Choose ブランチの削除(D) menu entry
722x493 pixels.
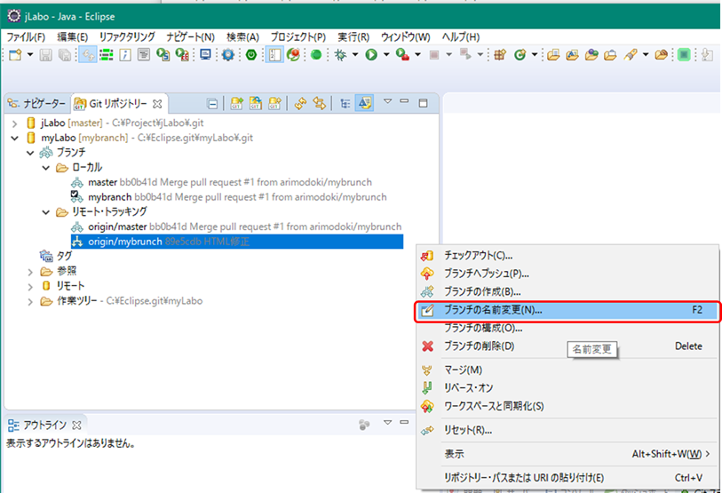[567, 346]
